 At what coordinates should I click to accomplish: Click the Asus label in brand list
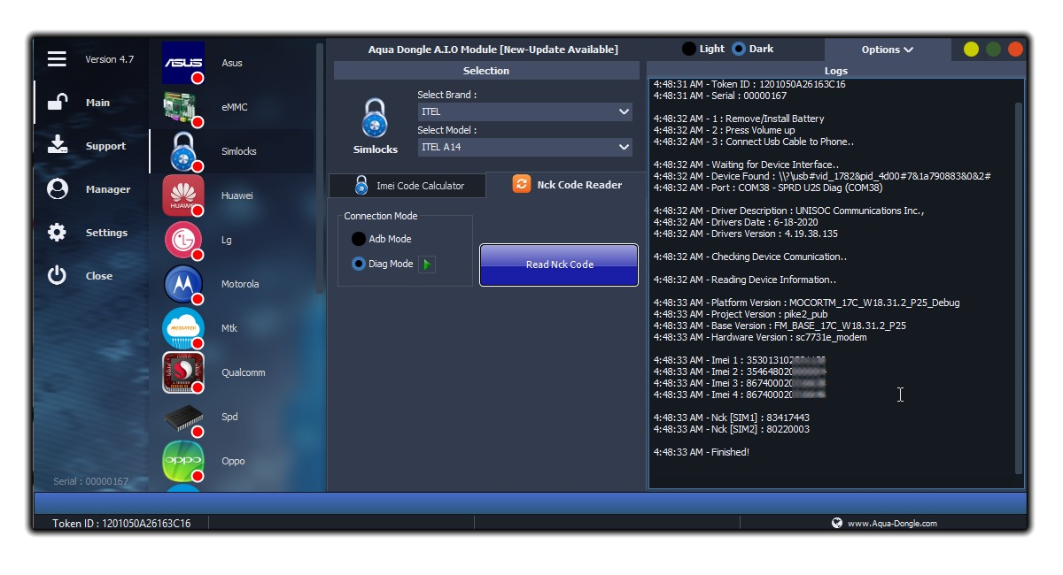click(232, 63)
